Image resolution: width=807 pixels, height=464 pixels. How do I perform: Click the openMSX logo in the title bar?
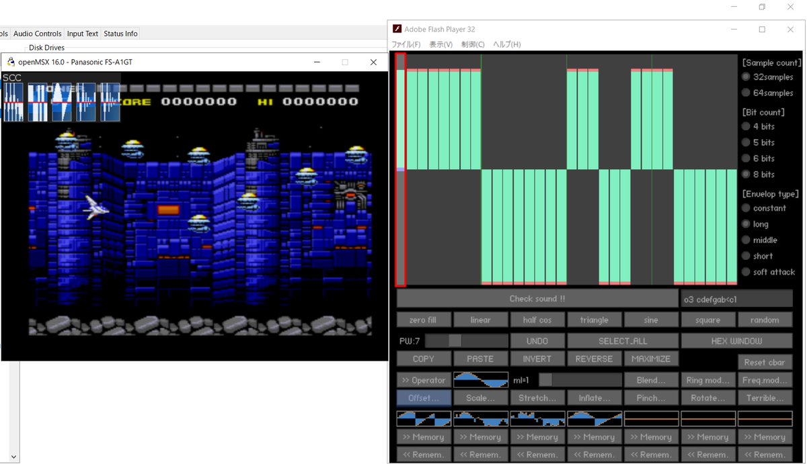click(x=10, y=61)
